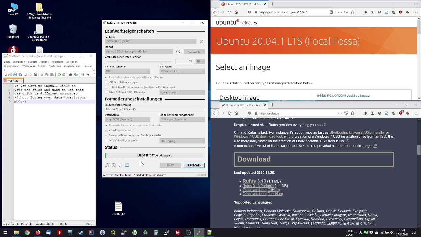Toggle USB-Festplatten anzeigen checkbox
Image resolution: width=421 pixels, height=237 pixels.
pyautogui.click(x=106, y=82)
